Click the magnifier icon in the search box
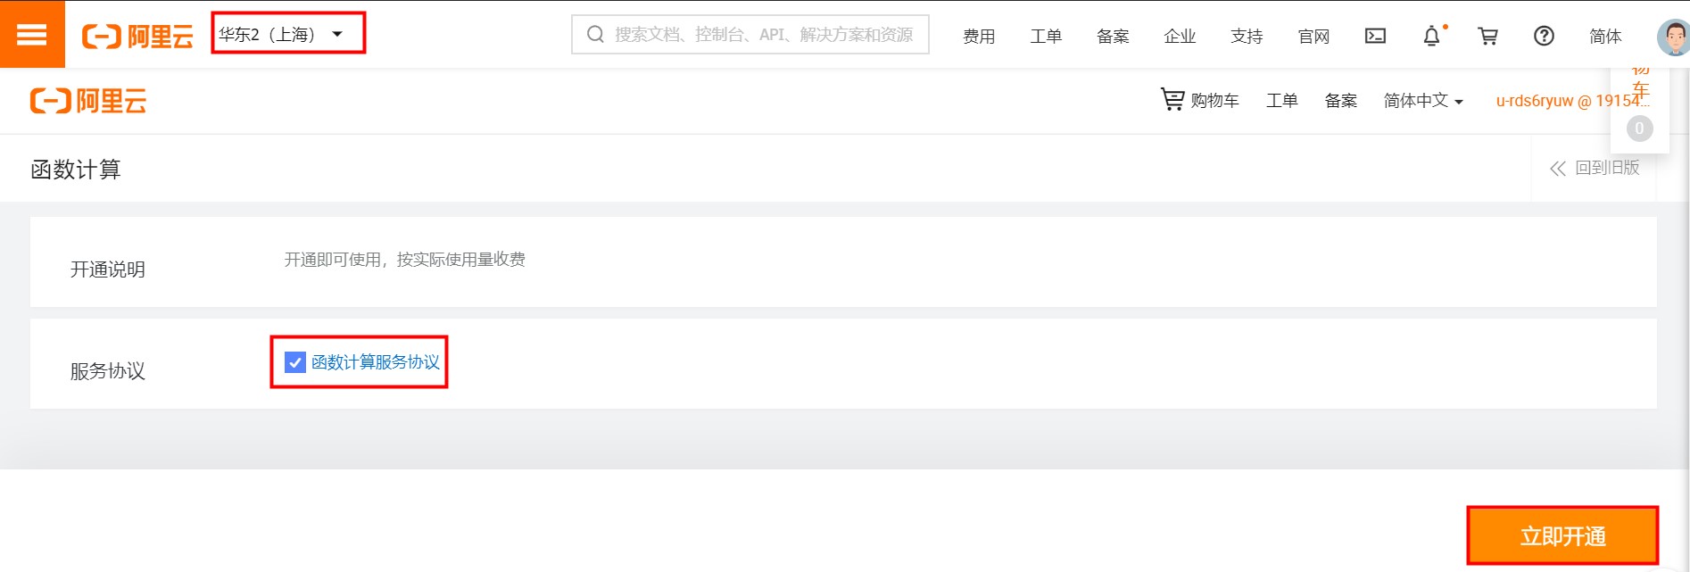Screen dimensions: 1690x572 click(595, 35)
